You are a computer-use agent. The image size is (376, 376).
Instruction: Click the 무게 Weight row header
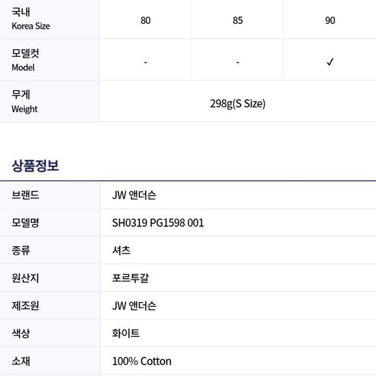tap(49, 101)
